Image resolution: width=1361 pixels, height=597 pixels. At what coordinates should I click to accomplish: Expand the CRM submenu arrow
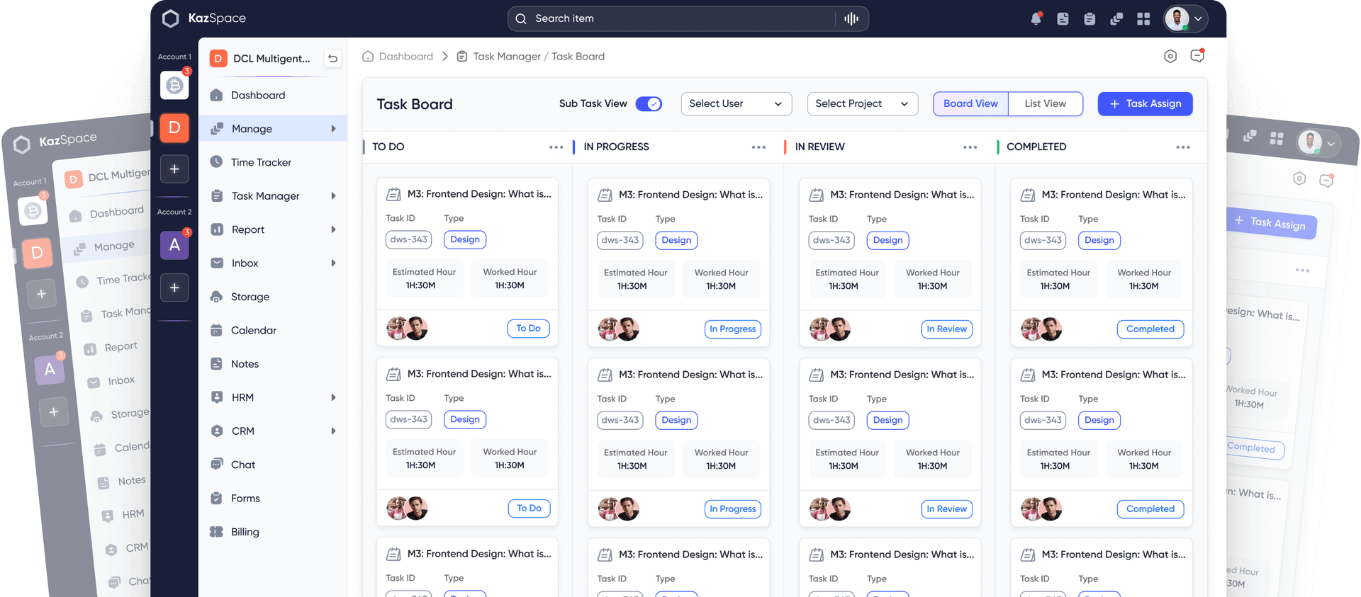(x=333, y=431)
